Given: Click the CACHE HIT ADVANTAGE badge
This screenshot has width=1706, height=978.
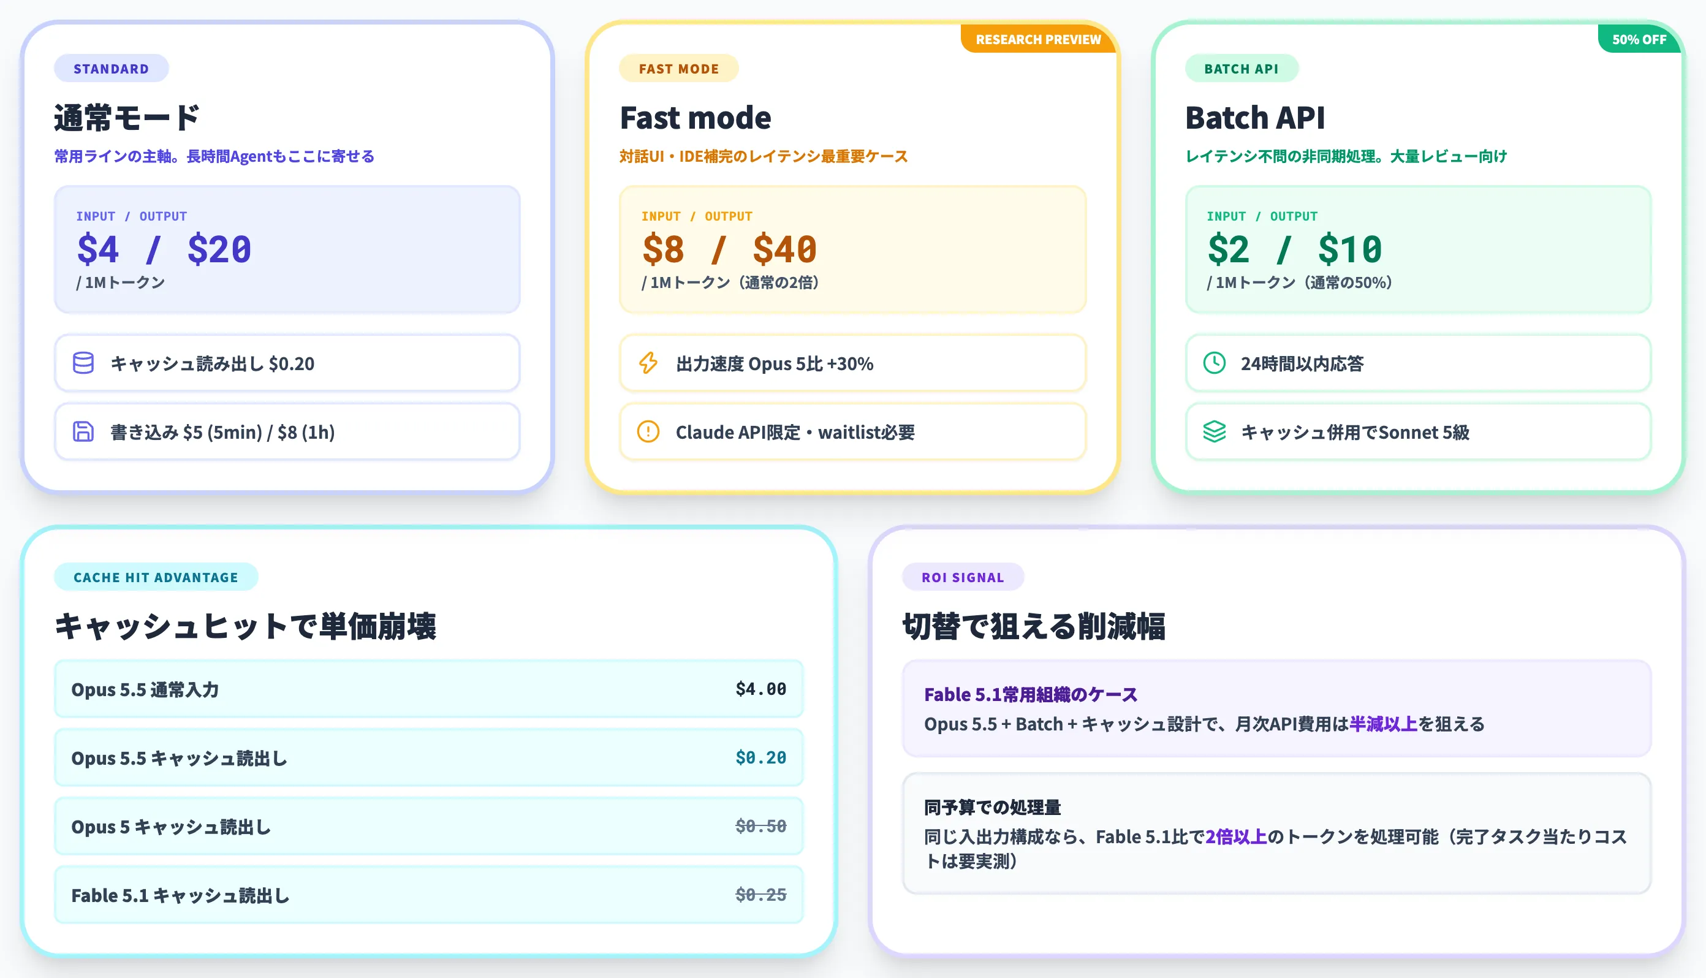Looking at the screenshot, I should coord(156,577).
